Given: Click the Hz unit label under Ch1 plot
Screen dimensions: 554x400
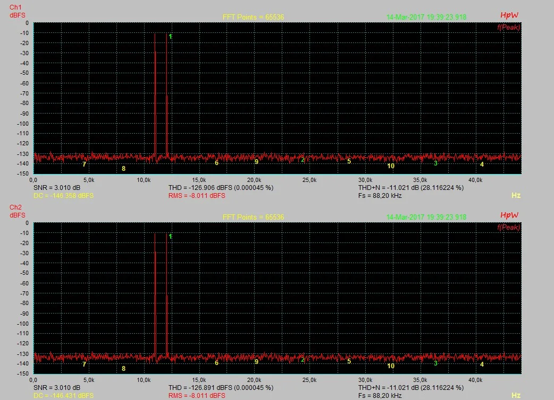Looking at the screenshot, I should (x=516, y=195).
